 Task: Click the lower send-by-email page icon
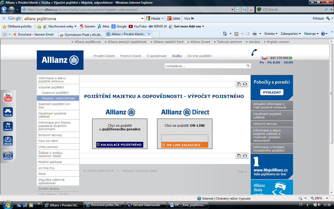pos(239,156)
